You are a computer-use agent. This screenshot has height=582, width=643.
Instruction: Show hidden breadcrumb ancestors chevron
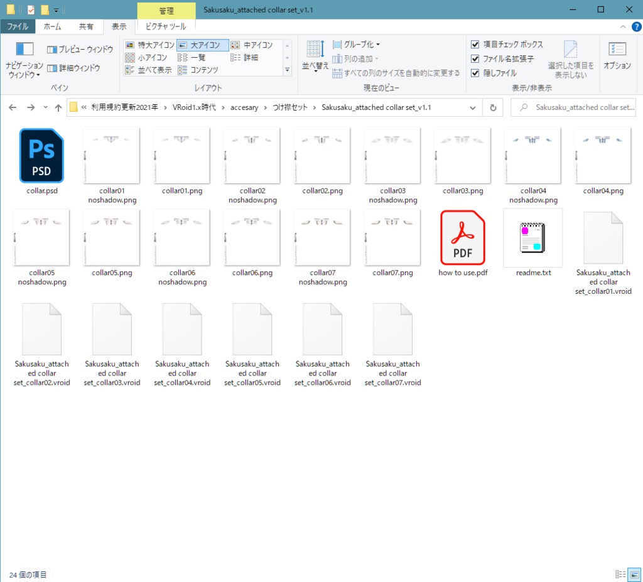pyautogui.click(x=84, y=107)
